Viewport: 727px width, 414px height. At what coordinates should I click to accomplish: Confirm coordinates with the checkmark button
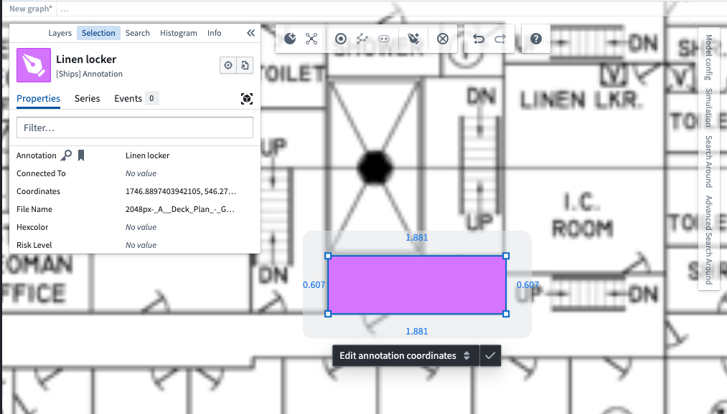coord(490,355)
